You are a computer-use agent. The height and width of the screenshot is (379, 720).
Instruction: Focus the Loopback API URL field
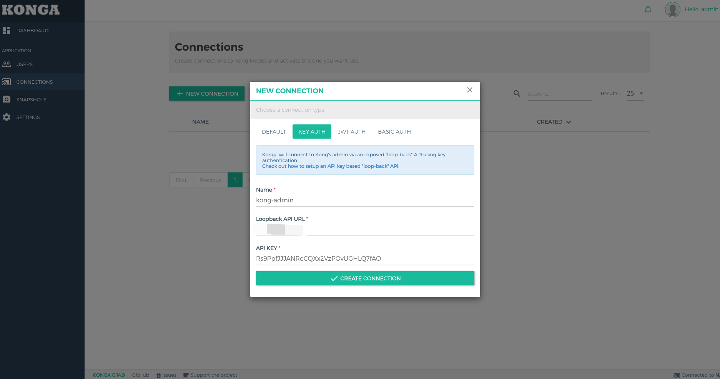coord(365,230)
